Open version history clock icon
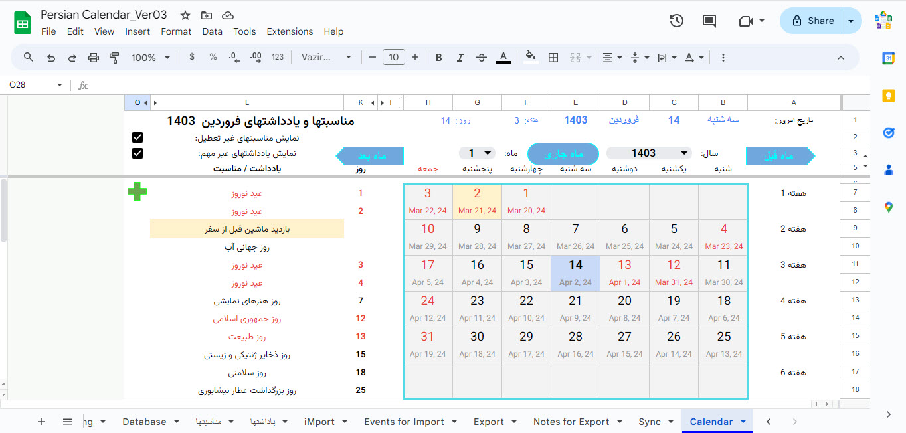 [676, 21]
